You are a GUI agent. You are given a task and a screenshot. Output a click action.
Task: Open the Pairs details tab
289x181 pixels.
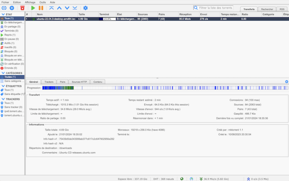[x=62, y=82]
